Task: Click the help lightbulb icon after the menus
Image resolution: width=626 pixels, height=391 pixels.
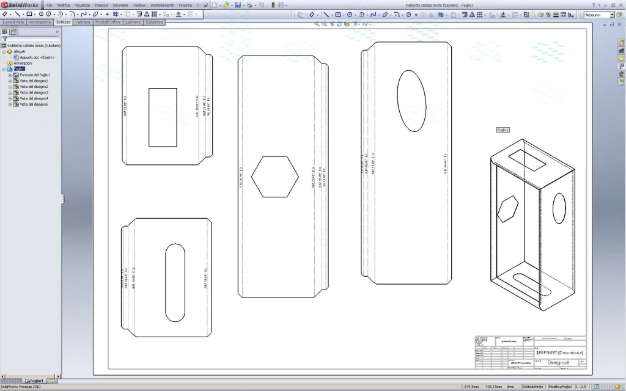Action: [205, 5]
